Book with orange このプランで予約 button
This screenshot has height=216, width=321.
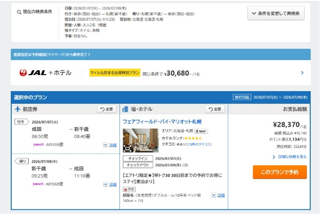pos(280,172)
